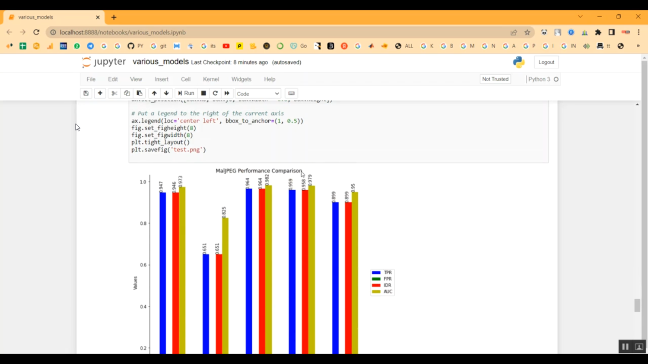Save the notebook checkpoint
The image size is (648, 364).
(86, 93)
